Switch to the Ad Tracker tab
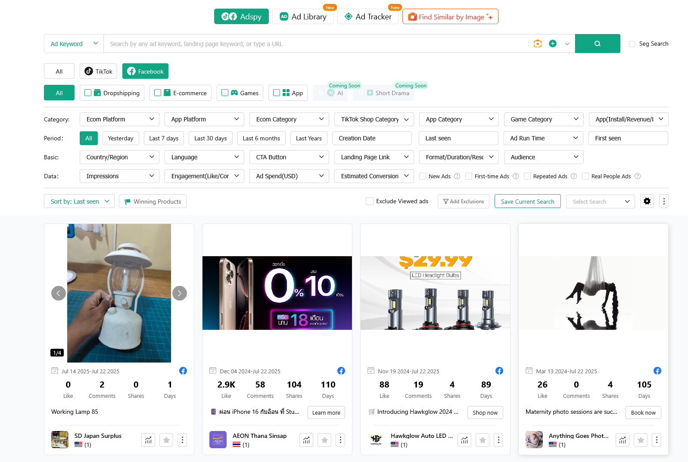 pos(368,16)
